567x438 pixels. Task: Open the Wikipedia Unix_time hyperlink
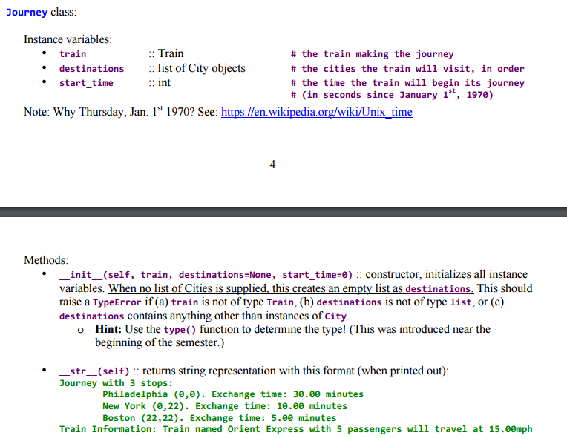point(316,112)
